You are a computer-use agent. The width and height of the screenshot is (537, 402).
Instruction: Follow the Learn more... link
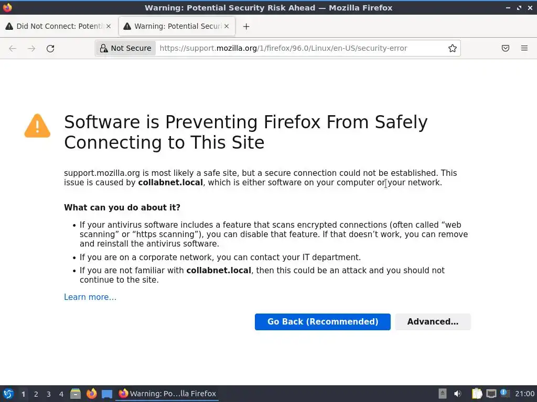(x=90, y=297)
